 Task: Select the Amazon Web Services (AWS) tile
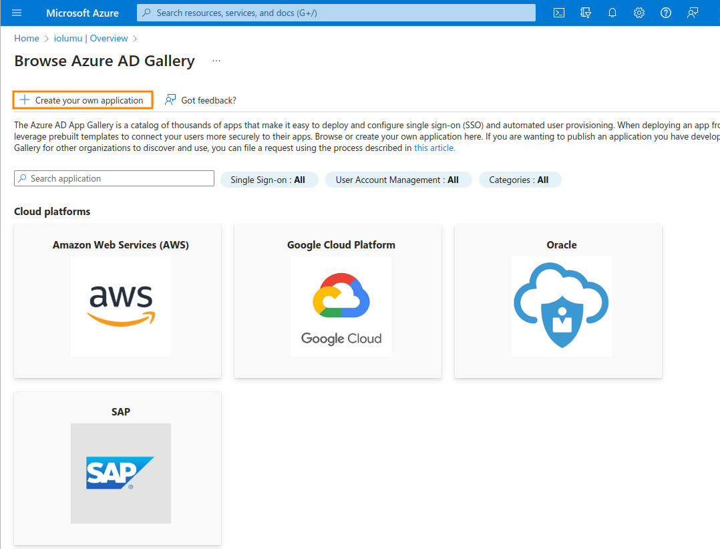pyautogui.click(x=121, y=301)
